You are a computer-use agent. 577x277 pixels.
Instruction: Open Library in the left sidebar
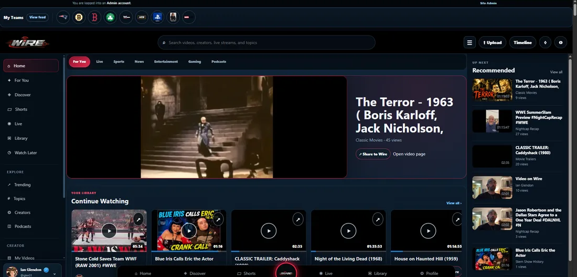(31, 138)
